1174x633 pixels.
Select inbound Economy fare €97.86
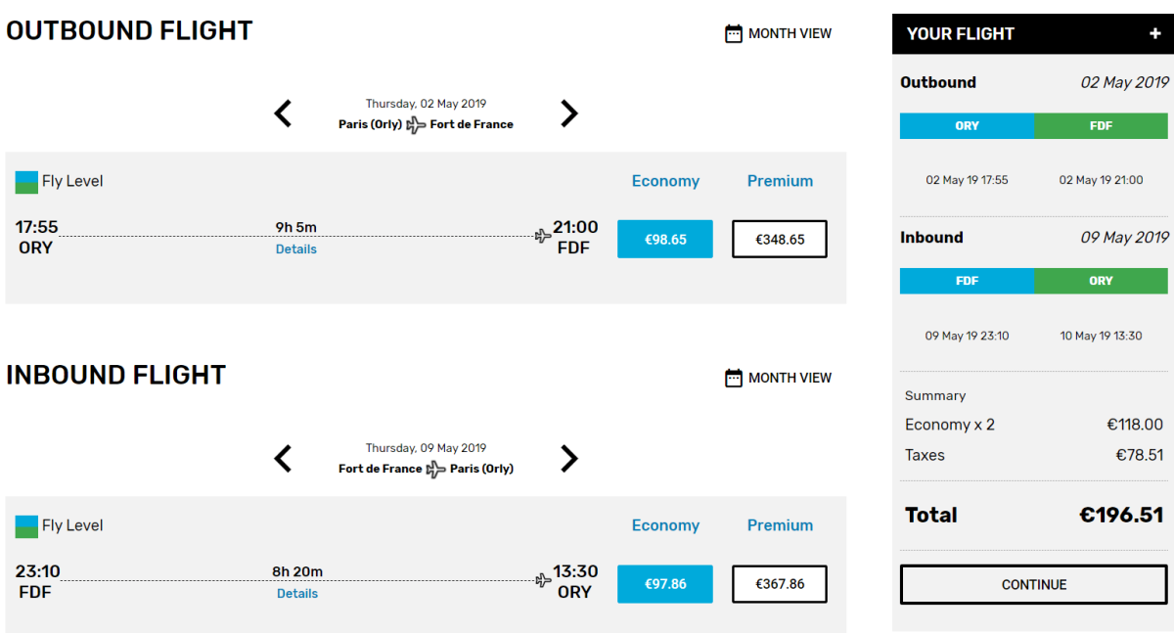click(x=665, y=584)
